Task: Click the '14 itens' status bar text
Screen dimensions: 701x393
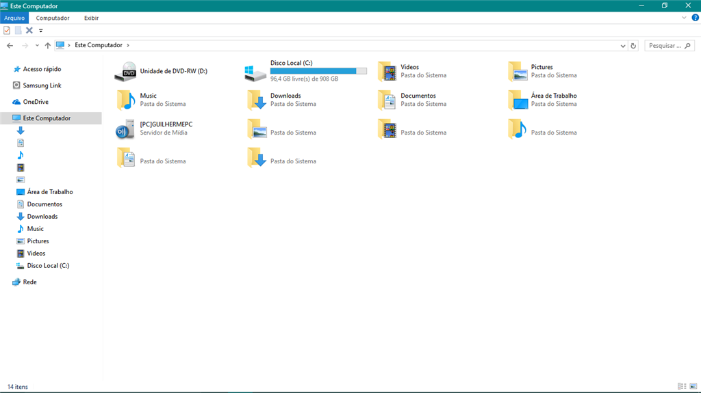Action: pyautogui.click(x=17, y=387)
